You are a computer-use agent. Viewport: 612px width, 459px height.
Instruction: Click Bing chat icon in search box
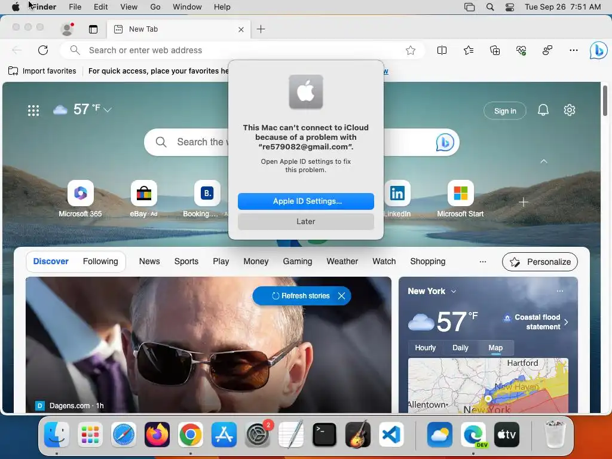point(445,142)
